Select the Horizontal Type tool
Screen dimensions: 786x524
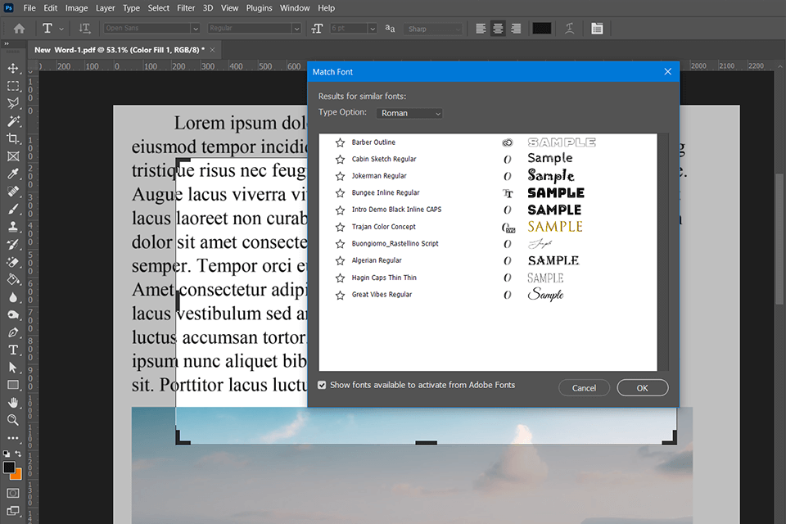[13, 350]
